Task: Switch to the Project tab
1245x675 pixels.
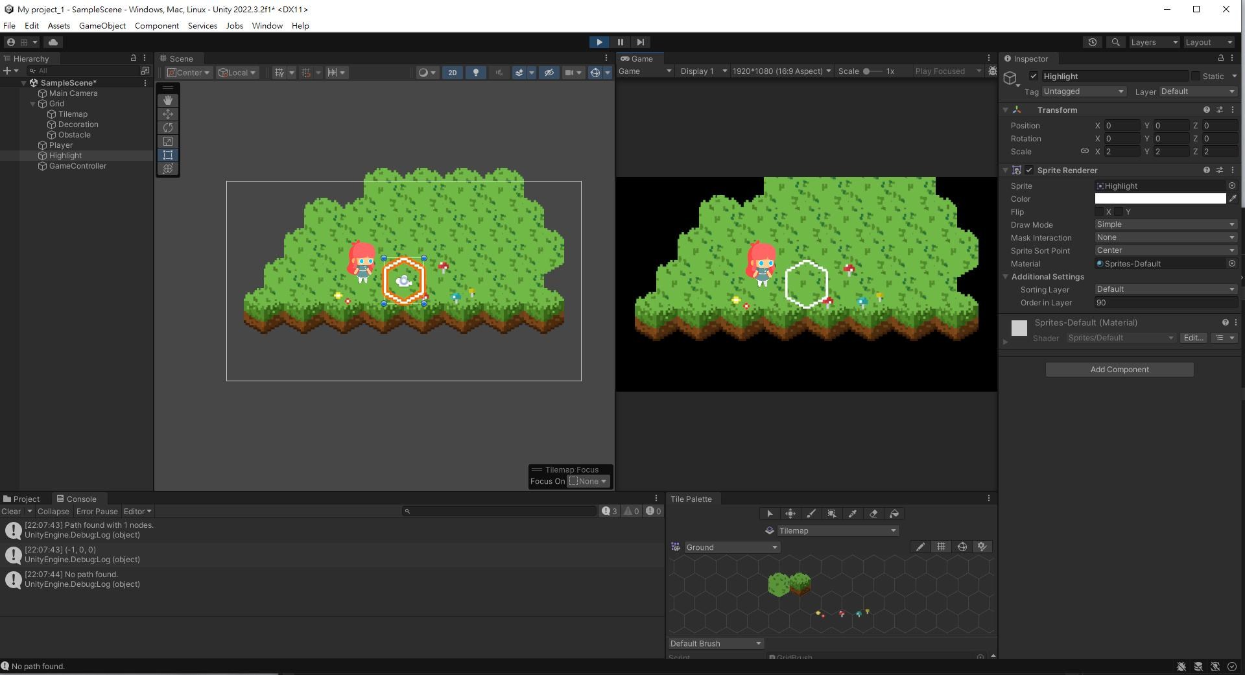Action: pyautogui.click(x=22, y=499)
